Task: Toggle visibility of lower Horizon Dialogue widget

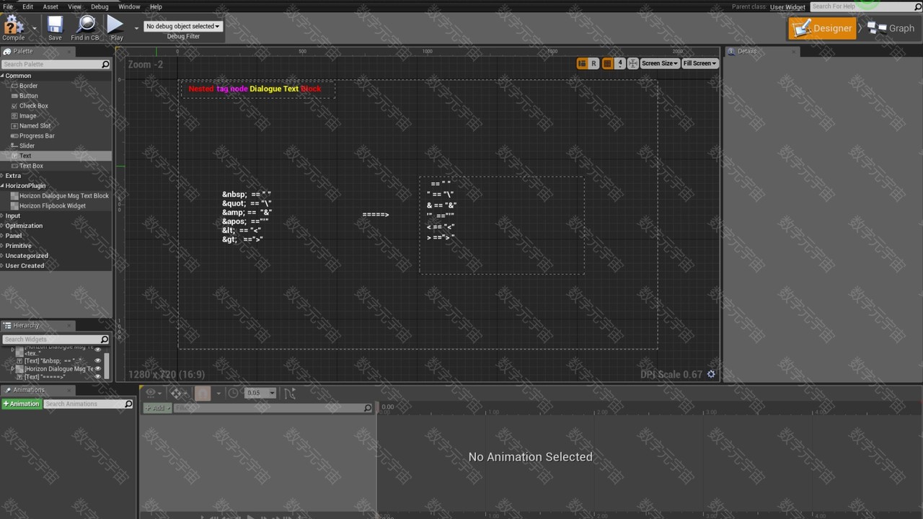Action: pyautogui.click(x=98, y=368)
